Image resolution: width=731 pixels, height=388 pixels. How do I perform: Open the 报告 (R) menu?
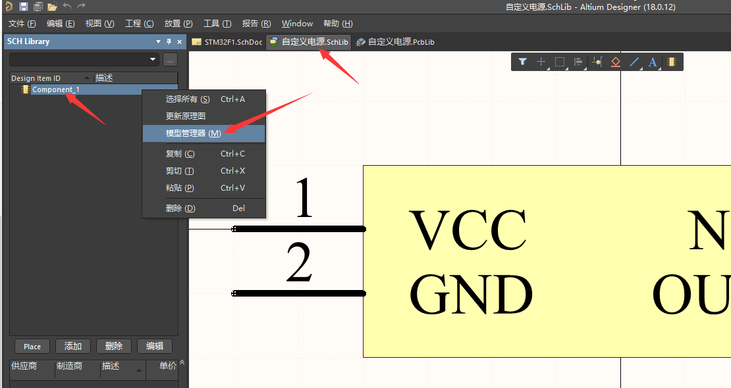coord(256,23)
